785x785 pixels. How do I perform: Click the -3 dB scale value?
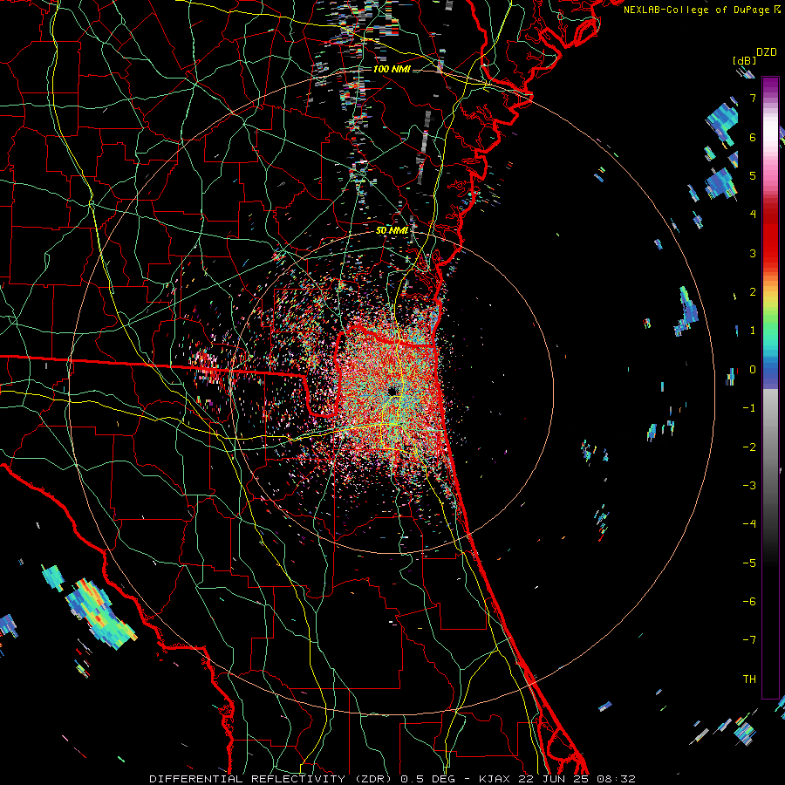coord(749,486)
